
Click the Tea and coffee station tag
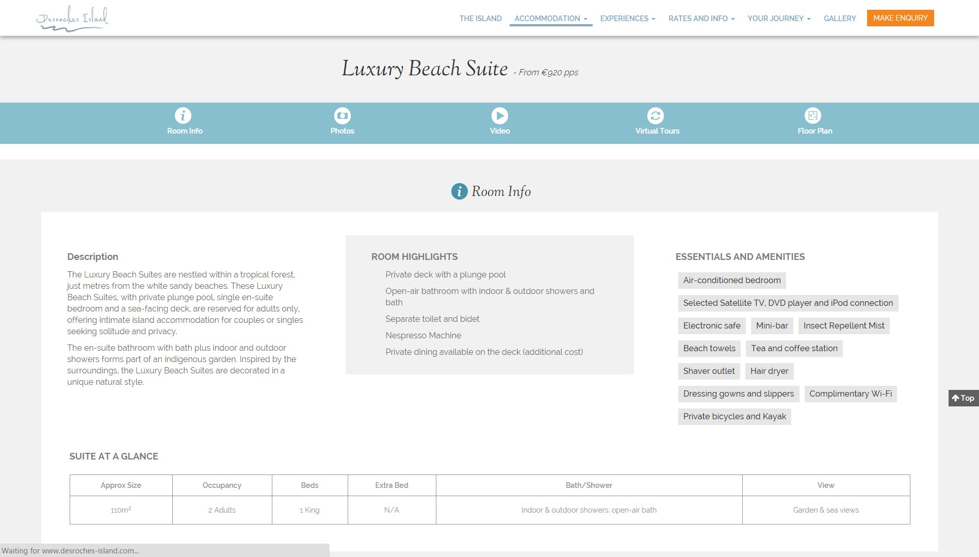tap(794, 349)
